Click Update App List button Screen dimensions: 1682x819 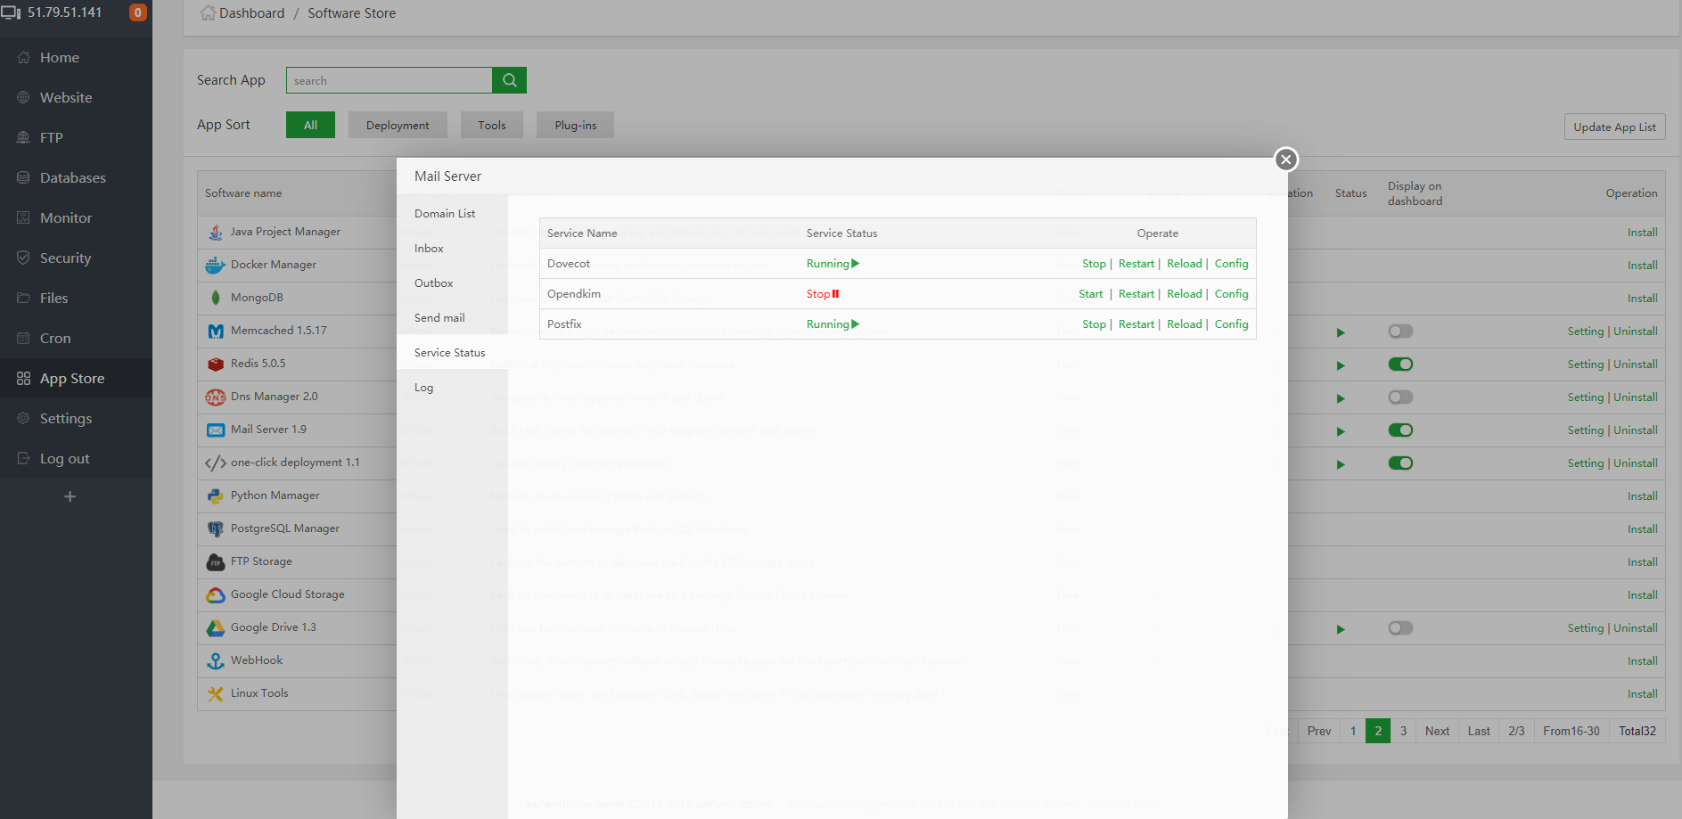1613,127
